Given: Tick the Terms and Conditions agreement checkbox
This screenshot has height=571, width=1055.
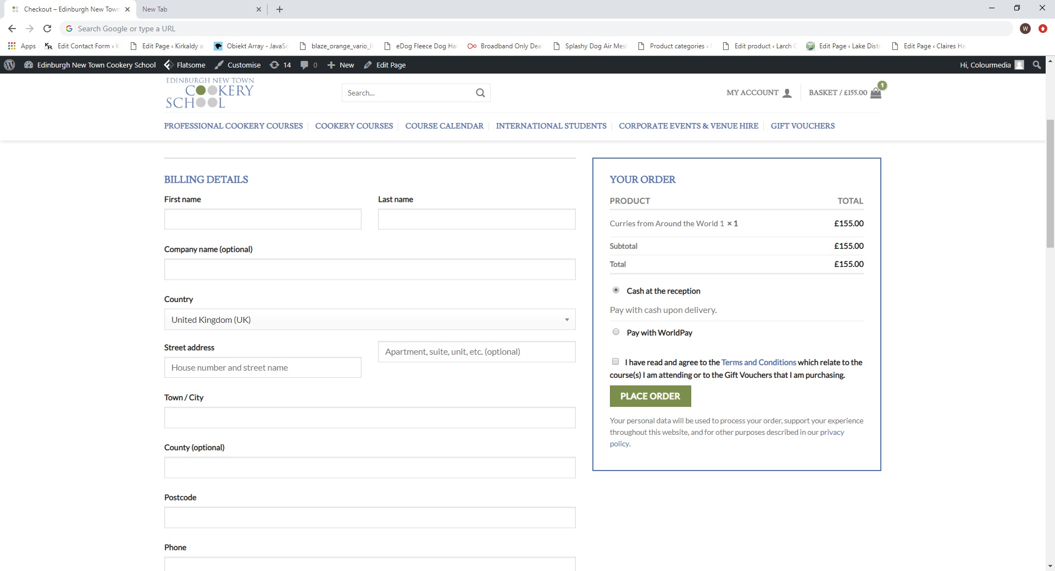Looking at the screenshot, I should (615, 361).
